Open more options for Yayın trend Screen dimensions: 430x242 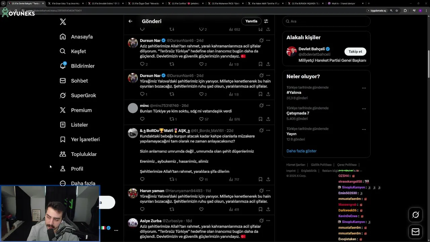(364, 129)
